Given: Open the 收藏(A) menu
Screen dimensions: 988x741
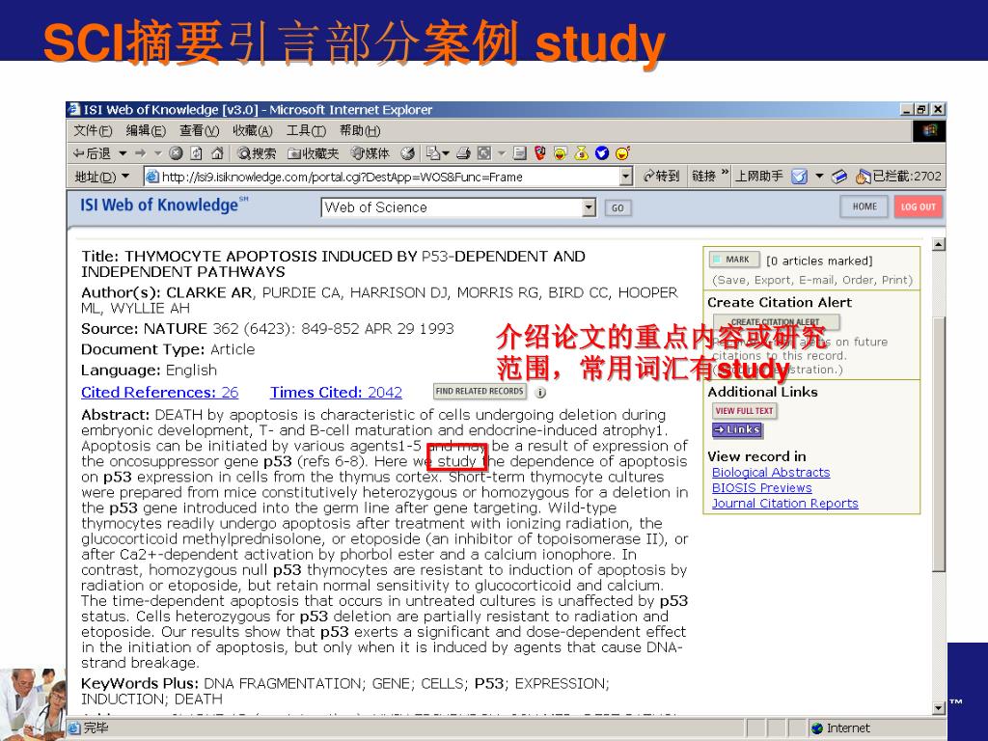Looking at the screenshot, I should (x=253, y=130).
